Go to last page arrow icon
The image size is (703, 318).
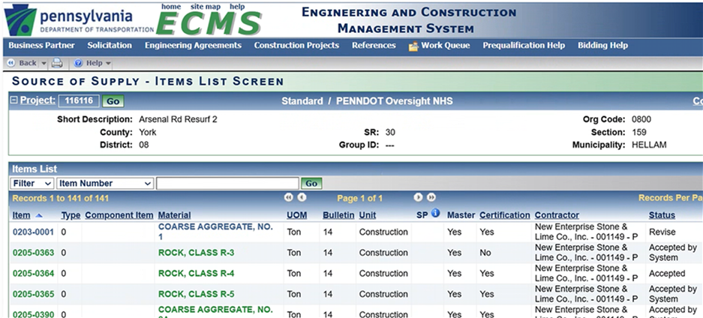[431, 197]
